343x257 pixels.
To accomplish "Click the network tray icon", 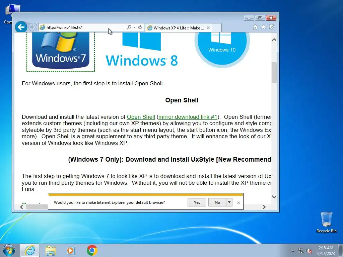I will pos(301,251).
